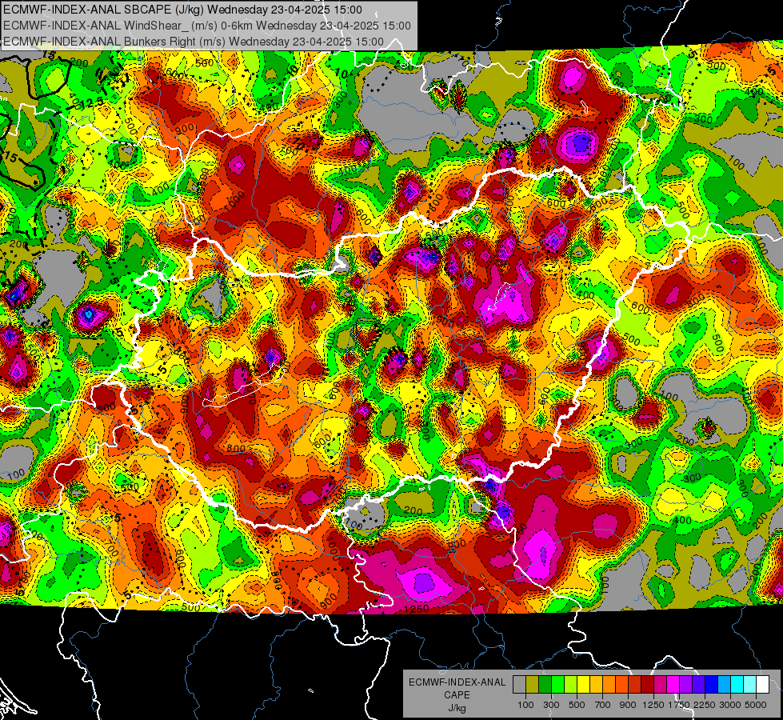This screenshot has width=783, height=720.
Task: Click the legend value 5000
Action: 756,705
